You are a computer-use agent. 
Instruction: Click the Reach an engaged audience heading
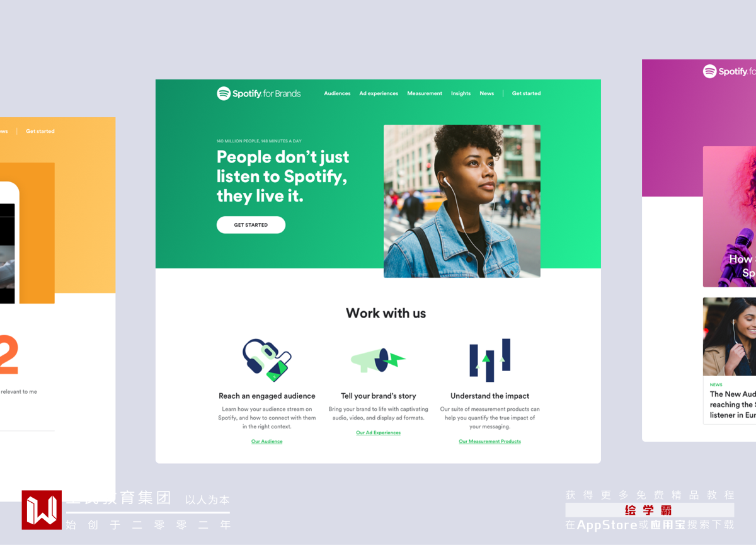click(267, 396)
